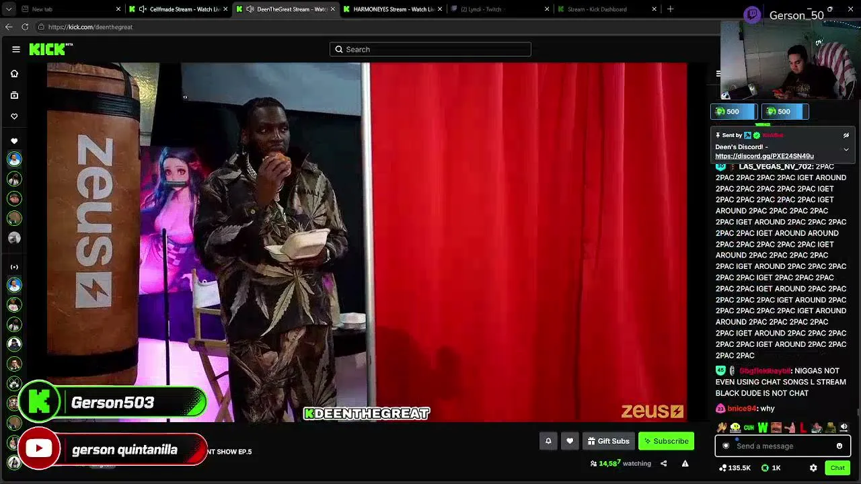This screenshot has height=484, width=861.
Task: Open the 1K Kicks balance
Action: click(771, 468)
